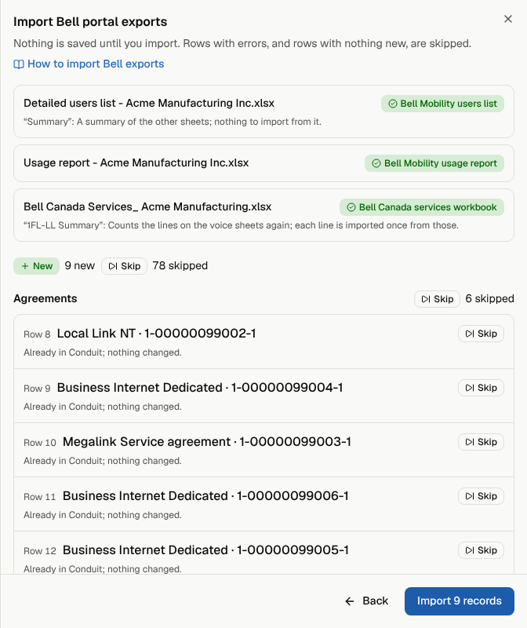Image resolution: width=527 pixels, height=628 pixels.
Task: Select Local Link NT · 1-00000099002-1 row
Action: click(263, 341)
